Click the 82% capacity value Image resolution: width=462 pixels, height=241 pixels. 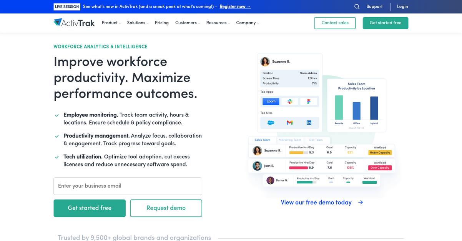(x=351, y=153)
